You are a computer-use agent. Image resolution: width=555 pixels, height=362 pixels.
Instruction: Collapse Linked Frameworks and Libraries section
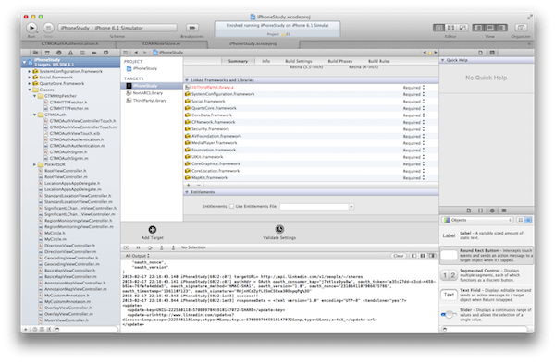(x=187, y=80)
